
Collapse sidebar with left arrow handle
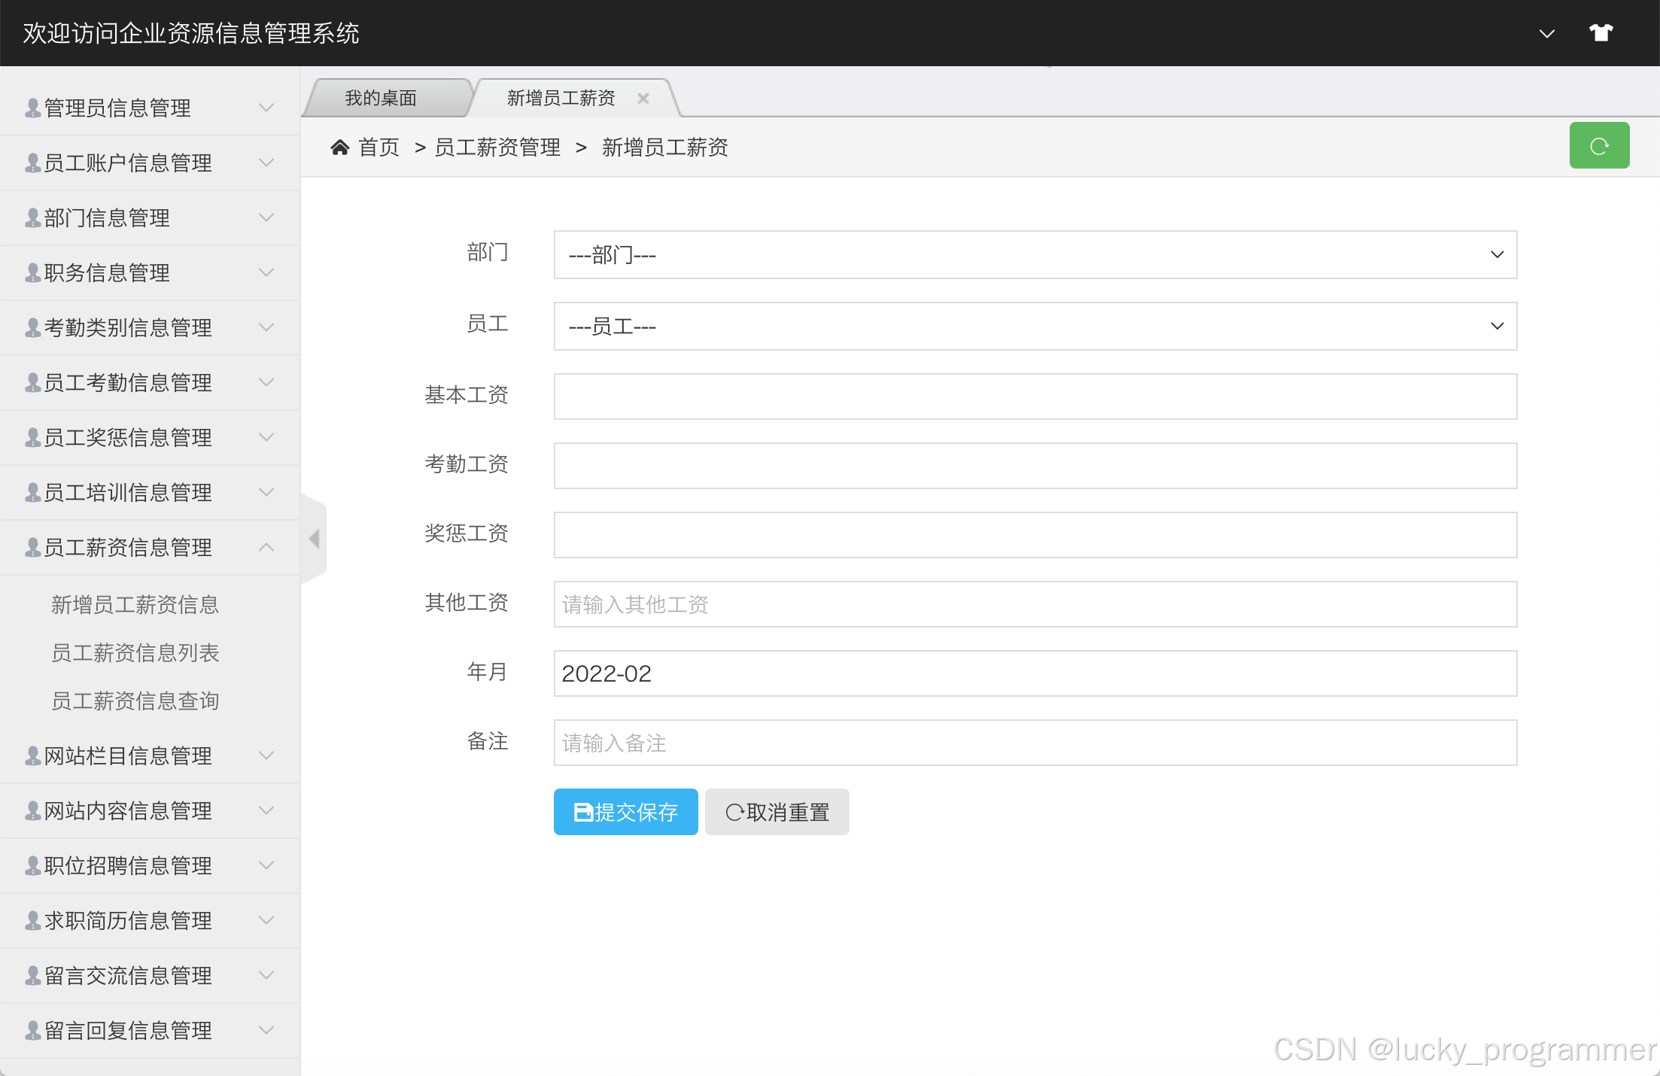click(315, 539)
